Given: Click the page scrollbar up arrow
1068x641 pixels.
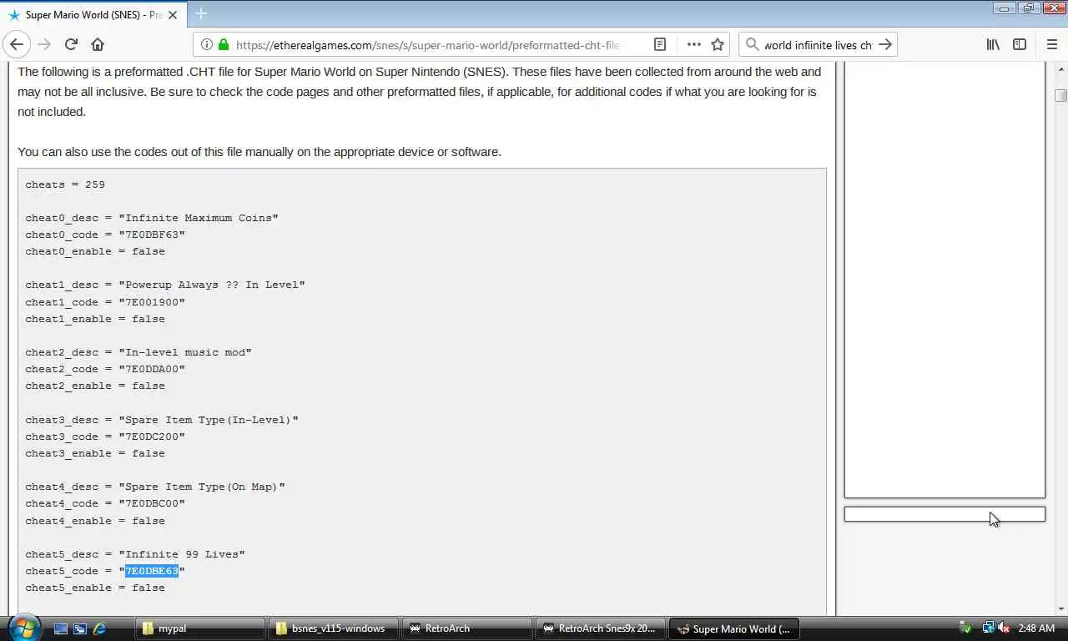Looking at the screenshot, I should 1060,68.
